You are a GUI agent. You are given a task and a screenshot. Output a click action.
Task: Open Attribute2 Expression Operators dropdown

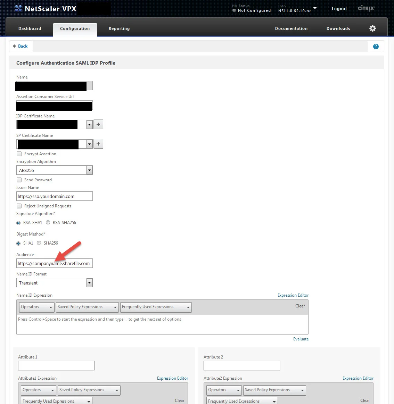[224, 390]
